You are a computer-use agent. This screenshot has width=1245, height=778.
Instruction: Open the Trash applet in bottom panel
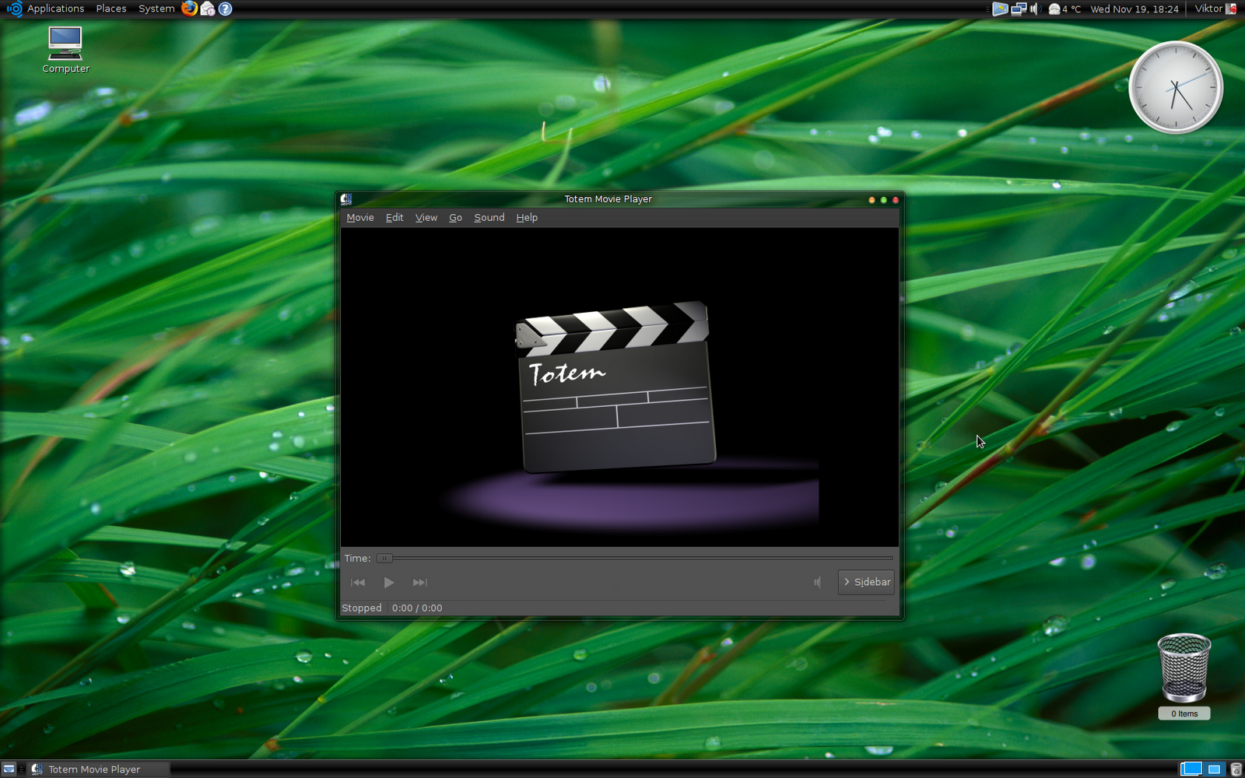(1236, 769)
